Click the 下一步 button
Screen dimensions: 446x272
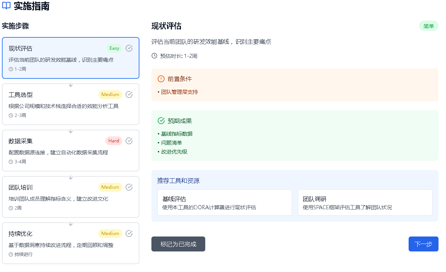[x=423, y=244]
